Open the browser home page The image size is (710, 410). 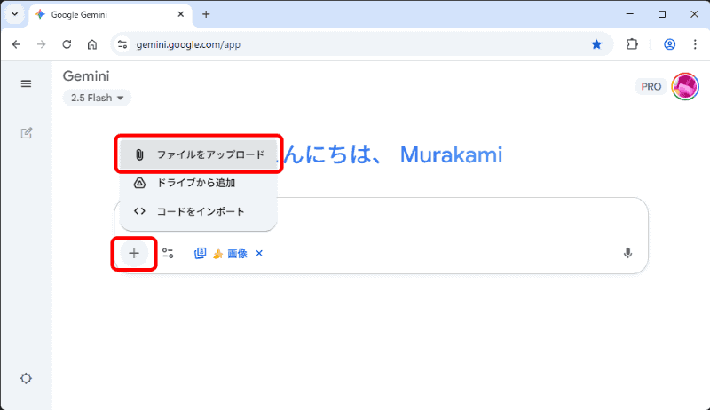tap(92, 44)
